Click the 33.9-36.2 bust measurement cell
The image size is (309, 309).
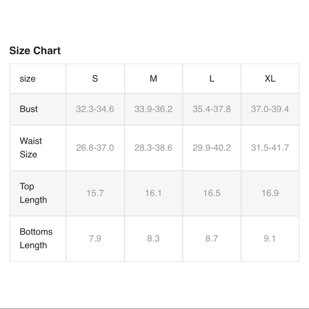click(x=153, y=109)
